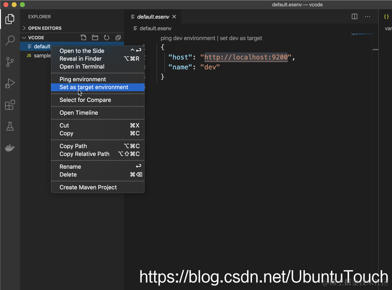The height and width of the screenshot is (290, 392).
Task: Close the default.esenv tab
Action: (174, 17)
